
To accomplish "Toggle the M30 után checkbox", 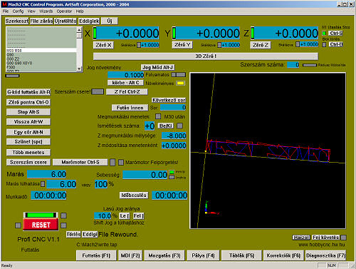I will 158,116.
